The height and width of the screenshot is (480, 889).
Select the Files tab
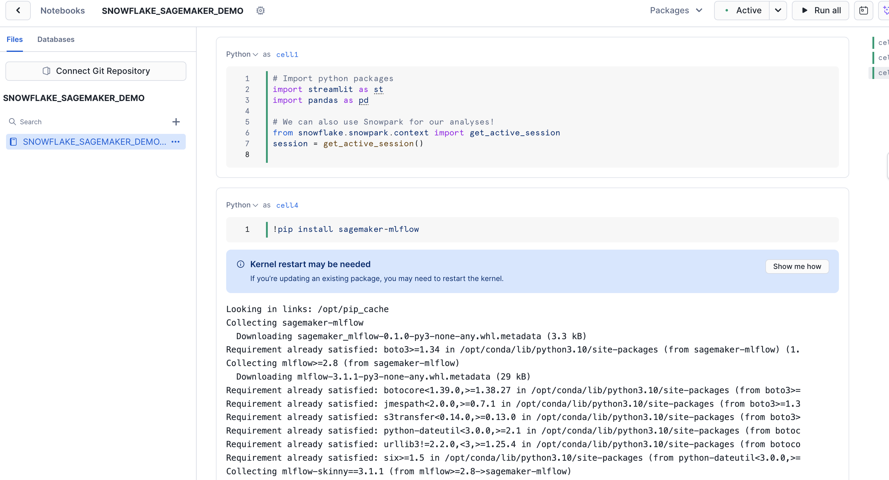tap(14, 39)
